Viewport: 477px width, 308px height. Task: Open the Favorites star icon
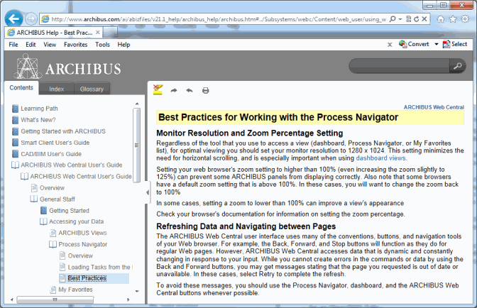click(453, 19)
